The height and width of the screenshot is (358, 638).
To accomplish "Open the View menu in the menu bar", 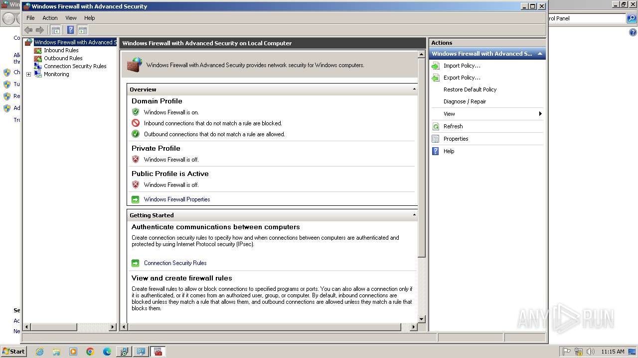I will click(71, 18).
